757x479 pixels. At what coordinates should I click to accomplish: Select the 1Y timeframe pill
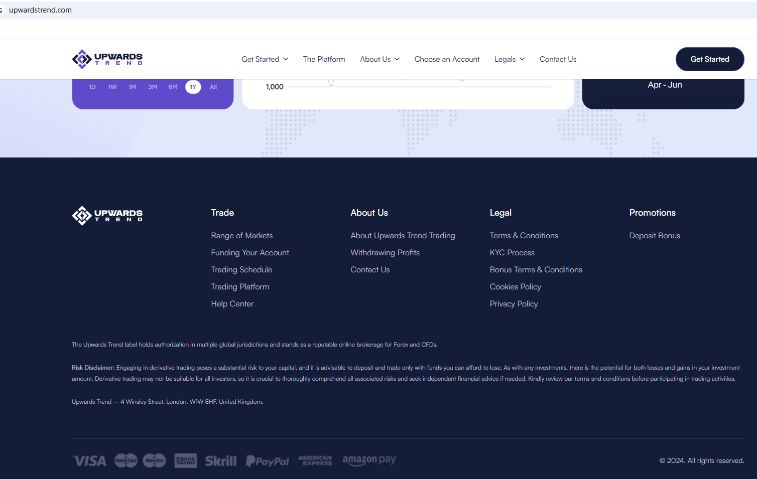click(x=193, y=87)
